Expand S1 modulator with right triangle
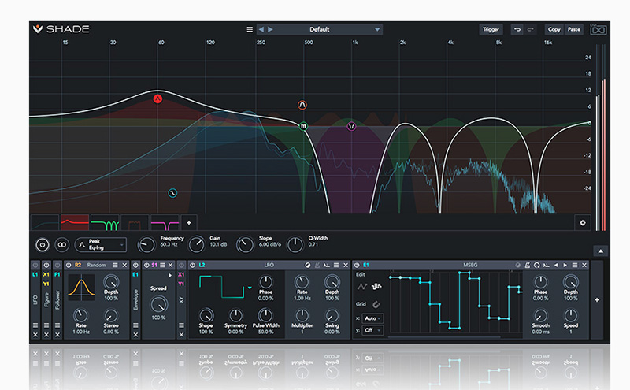 [170, 276]
